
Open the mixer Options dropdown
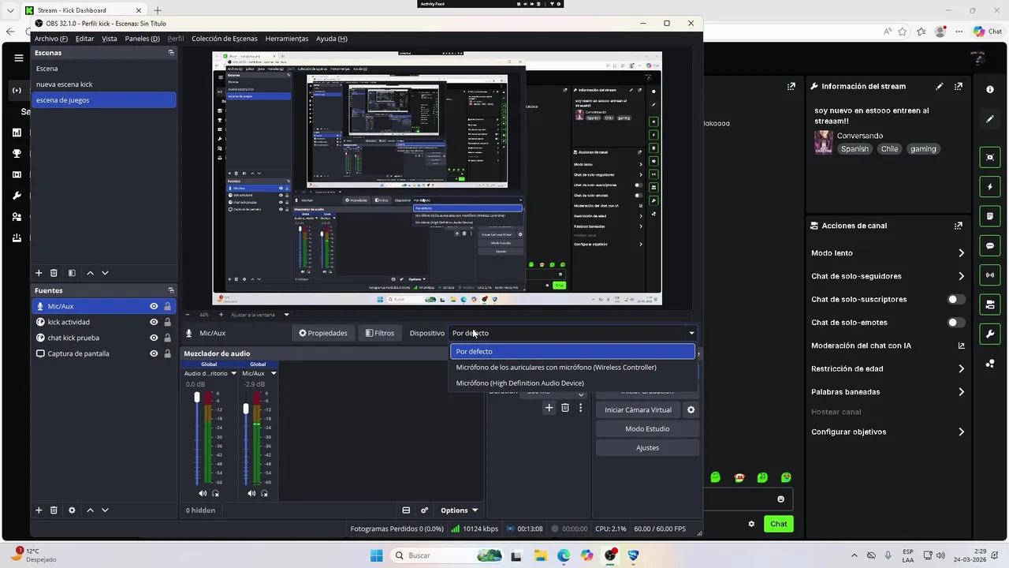(x=459, y=510)
